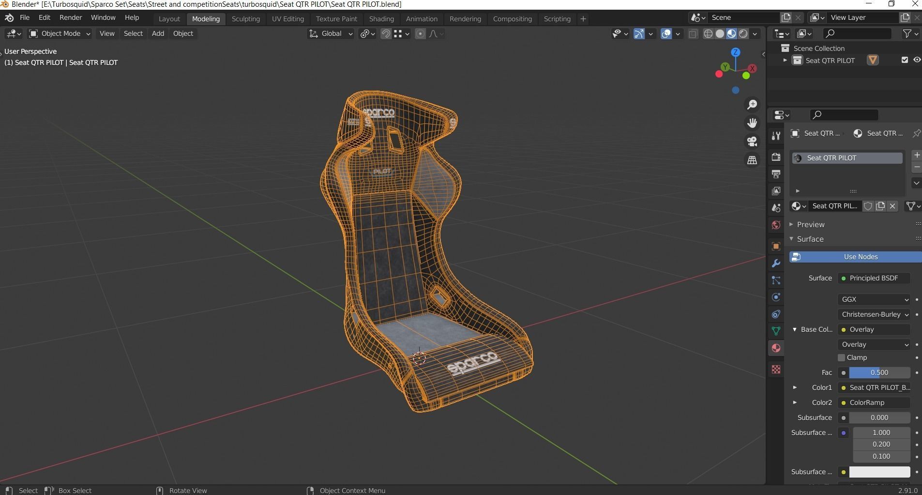922x495 pixels.
Task: Open the File menu
Action: [x=25, y=18]
